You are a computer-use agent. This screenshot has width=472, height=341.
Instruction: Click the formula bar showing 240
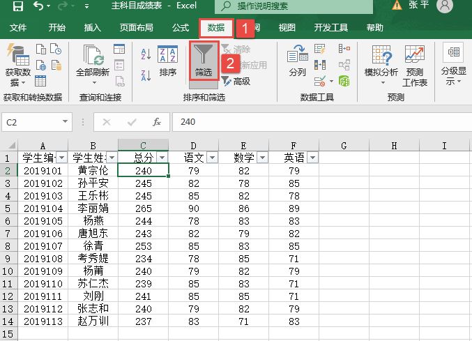coord(322,122)
